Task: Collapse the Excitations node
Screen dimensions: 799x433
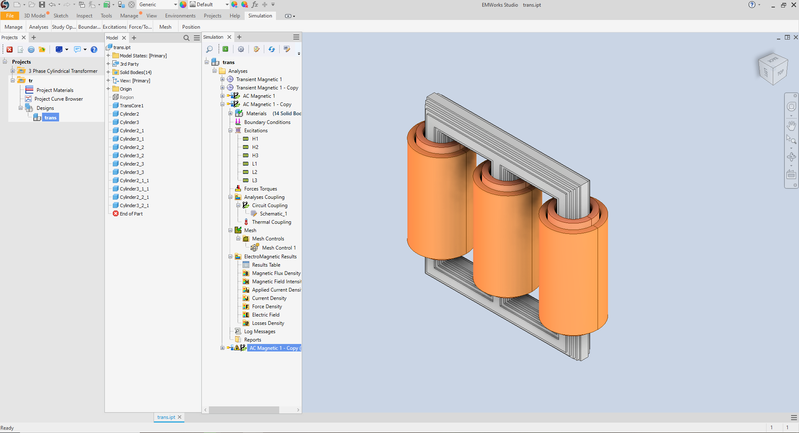Action: coord(230,131)
